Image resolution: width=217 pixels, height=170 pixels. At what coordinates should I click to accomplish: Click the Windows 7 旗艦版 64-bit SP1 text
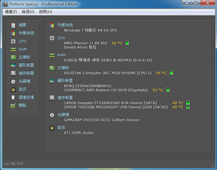click(90, 30)
